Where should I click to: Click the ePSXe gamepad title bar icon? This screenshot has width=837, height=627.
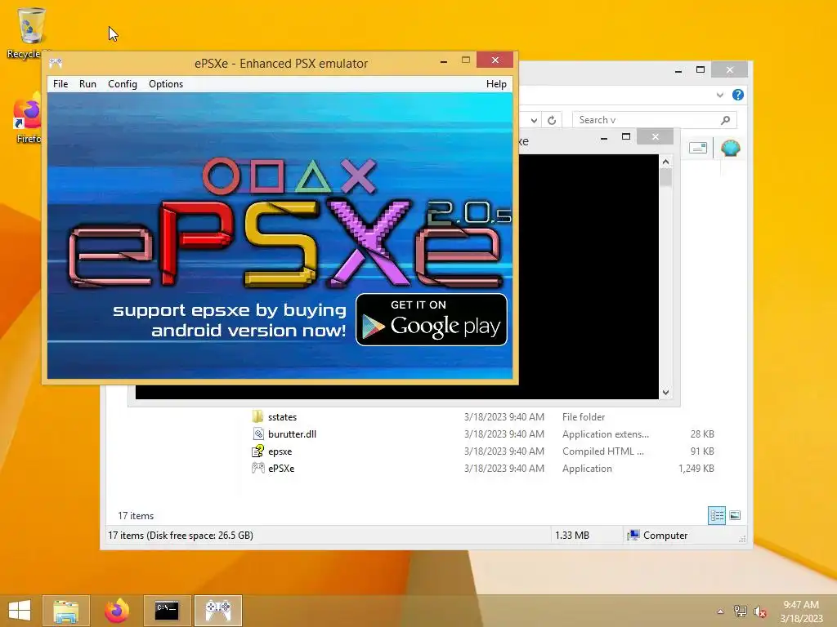point(56,63)
